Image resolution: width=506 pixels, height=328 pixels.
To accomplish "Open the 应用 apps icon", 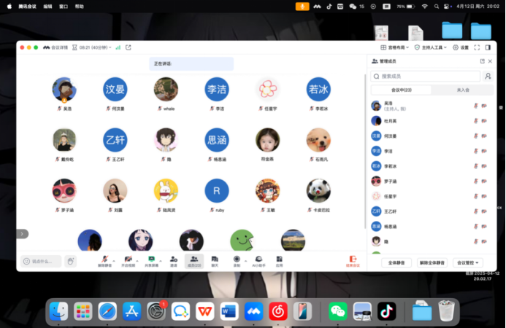I will [279, 259].
